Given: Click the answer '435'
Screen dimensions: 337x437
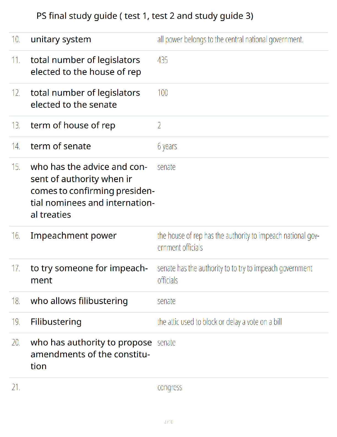Looking at the screenshot, I should click(163, 60).
